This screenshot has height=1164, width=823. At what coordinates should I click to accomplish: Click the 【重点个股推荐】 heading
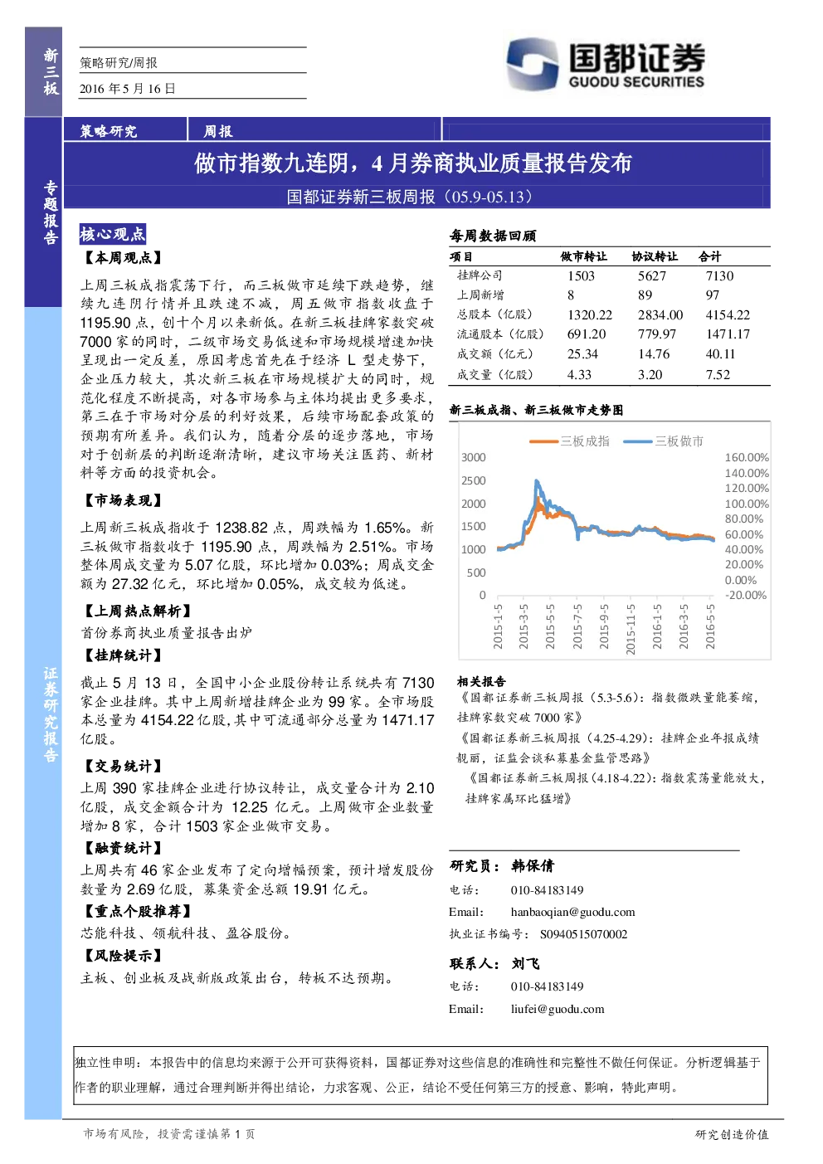[137, 911]
